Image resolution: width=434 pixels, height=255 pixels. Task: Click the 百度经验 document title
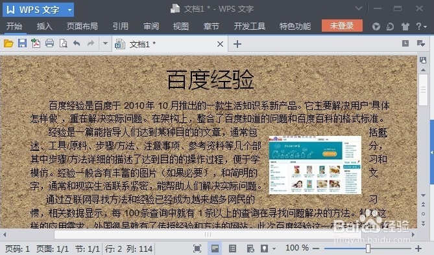pos(210,80)
